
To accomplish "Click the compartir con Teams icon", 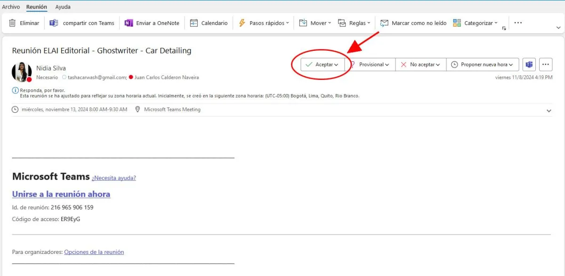I will point(54,23).
